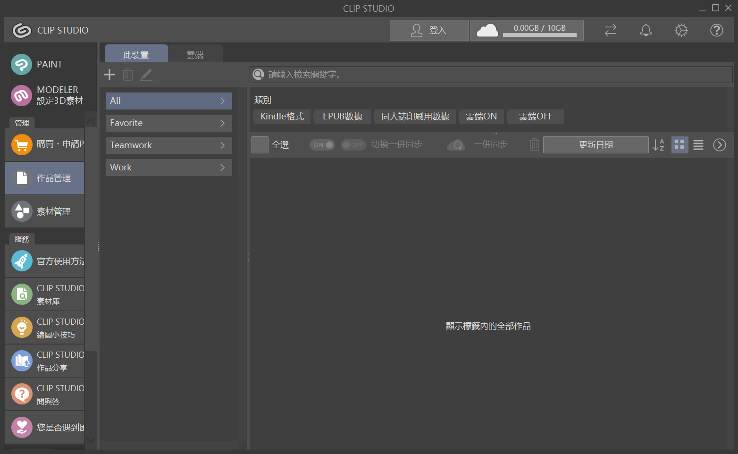Toggle 雲端OFF filter
The width and height of the screenshot is (738, 454).
(536, 117)
